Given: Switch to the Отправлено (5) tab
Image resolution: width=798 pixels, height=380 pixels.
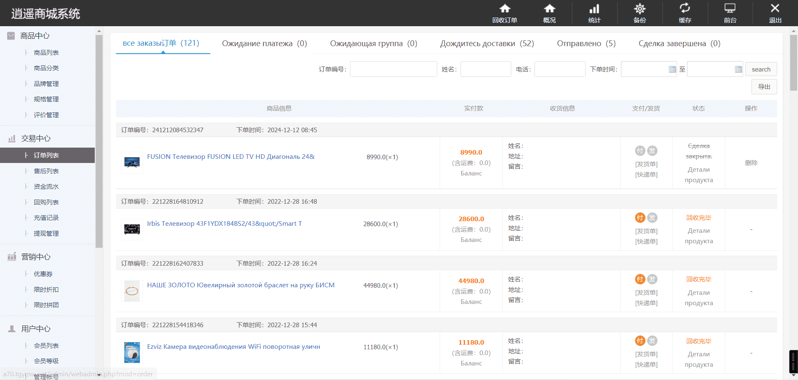Looking at the screenshot, I should pyautogui.click(x=586, y=44).
